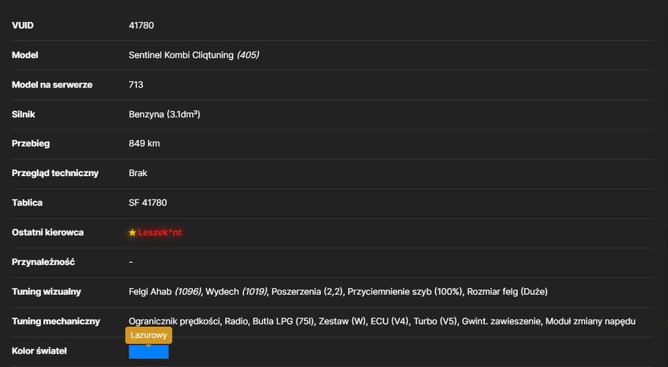Select the 849 km mileage value
Viewport: 668px width, 367px height.
click(144, 143)
